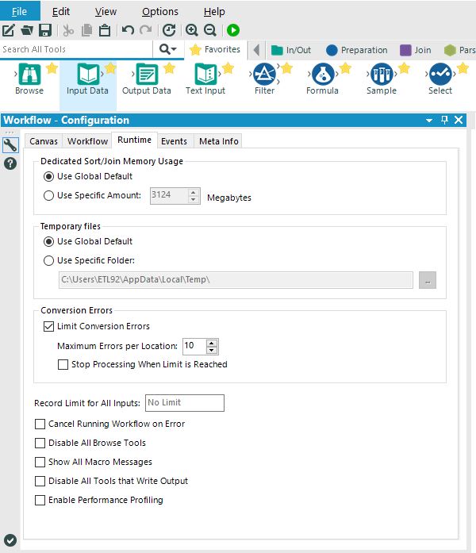
Task: Check Show All Macro Messages
Action: click(40, 462)
